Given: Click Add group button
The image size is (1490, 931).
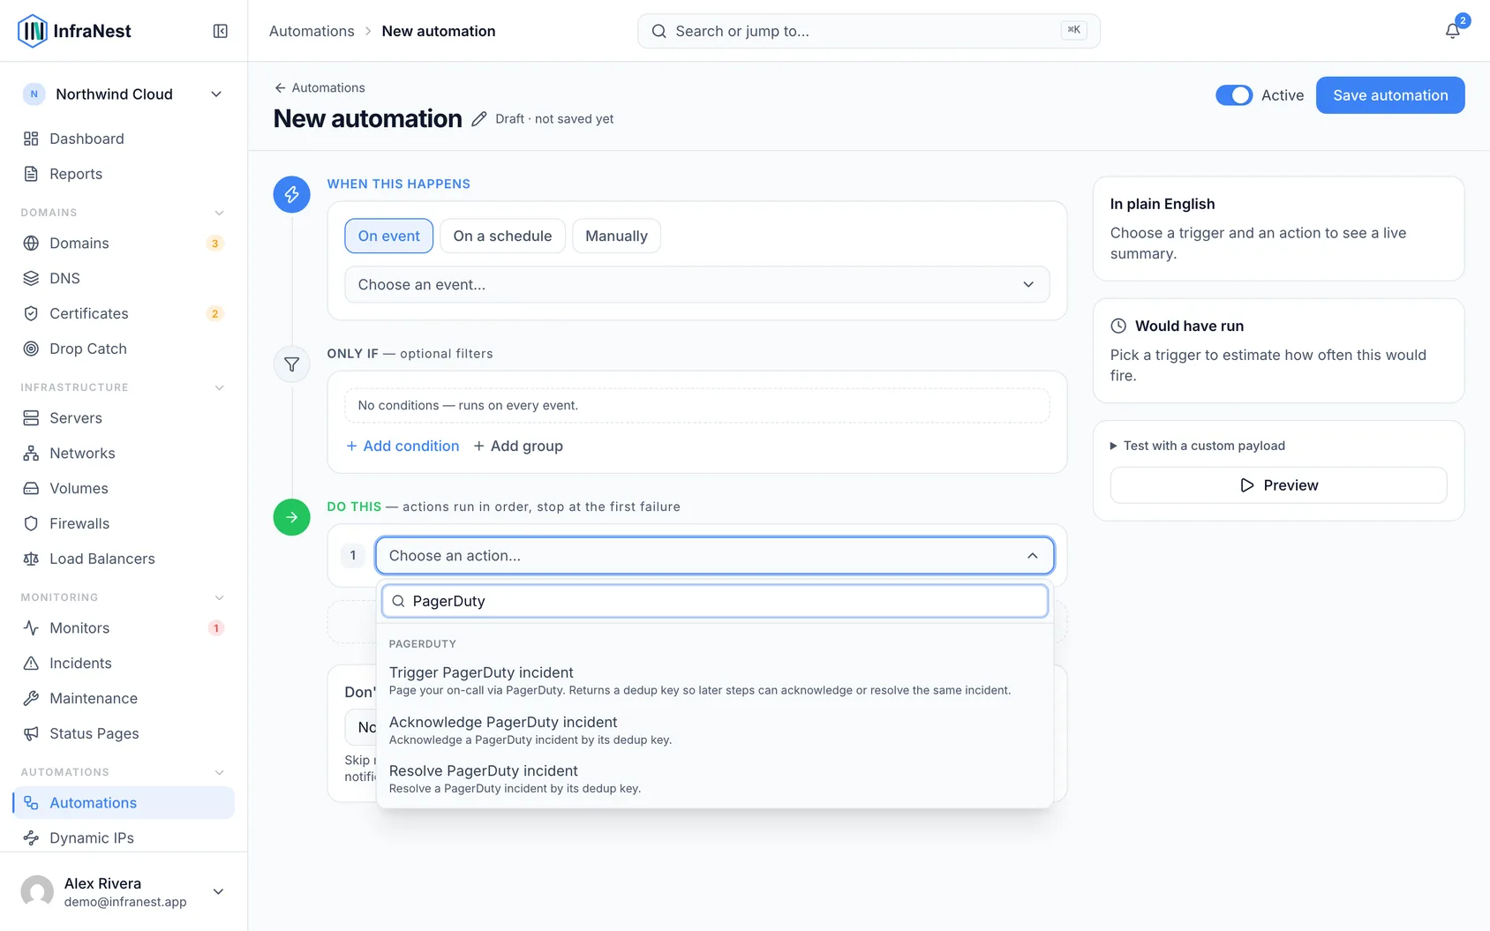Looking at the screenshot, I should pyautogui.click(x=518, y=446).
